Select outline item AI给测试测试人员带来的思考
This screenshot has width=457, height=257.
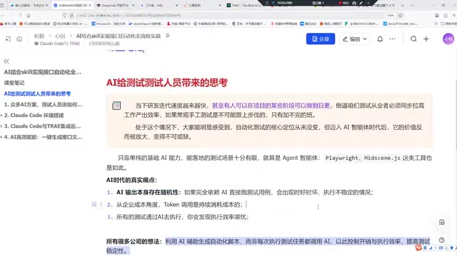tap(37, 94)
